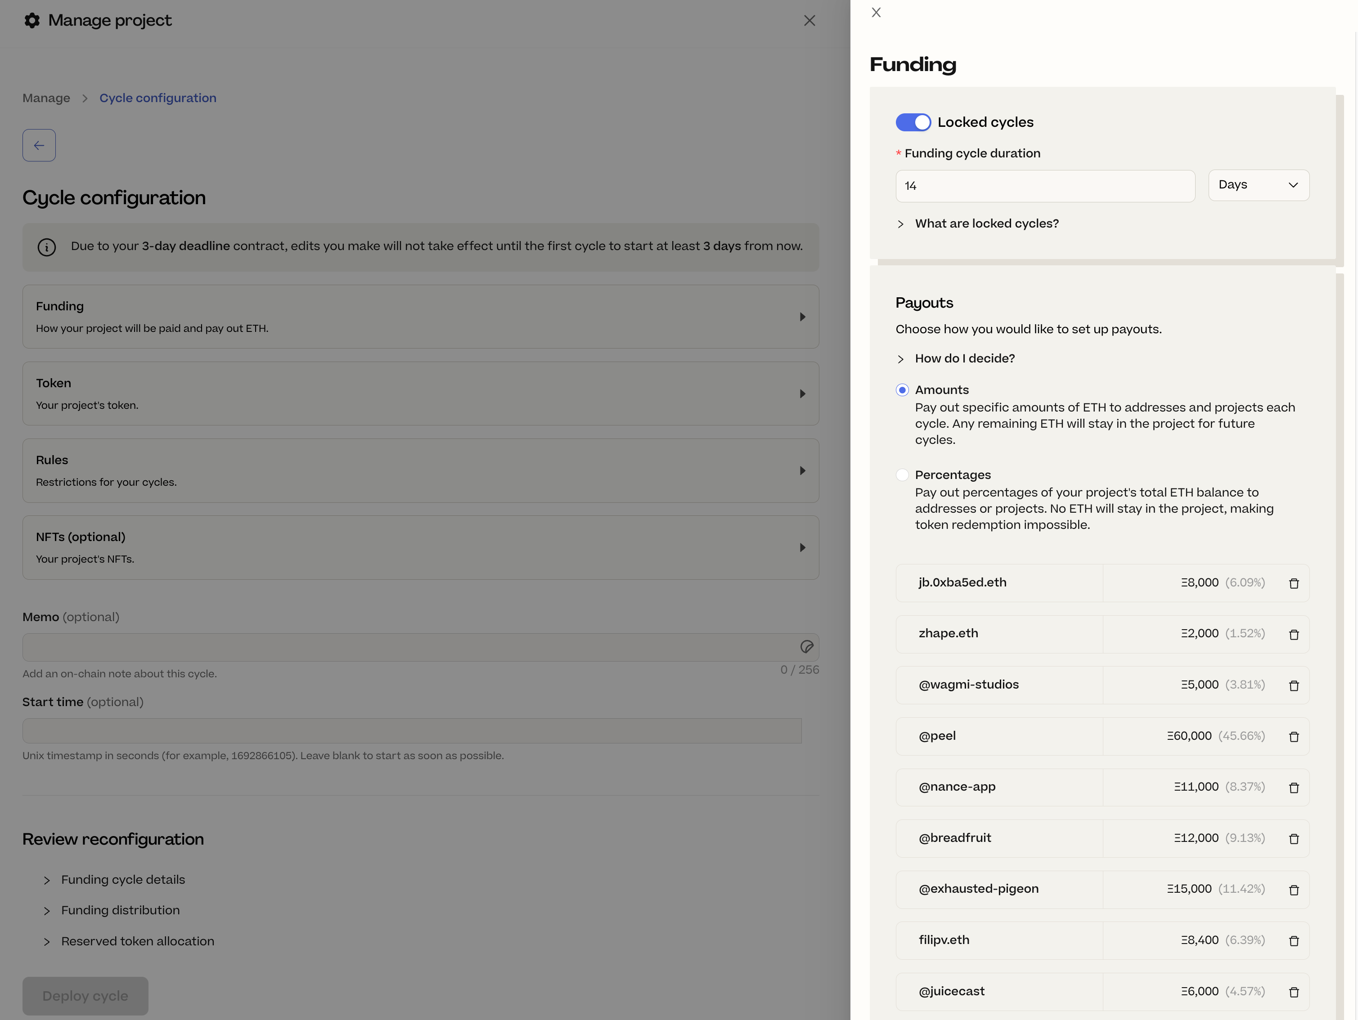The height and width of the screenshot is (1020, 1358).
Task: Delete the @juicecast payout entry
Action: [x=1294, y=991]
